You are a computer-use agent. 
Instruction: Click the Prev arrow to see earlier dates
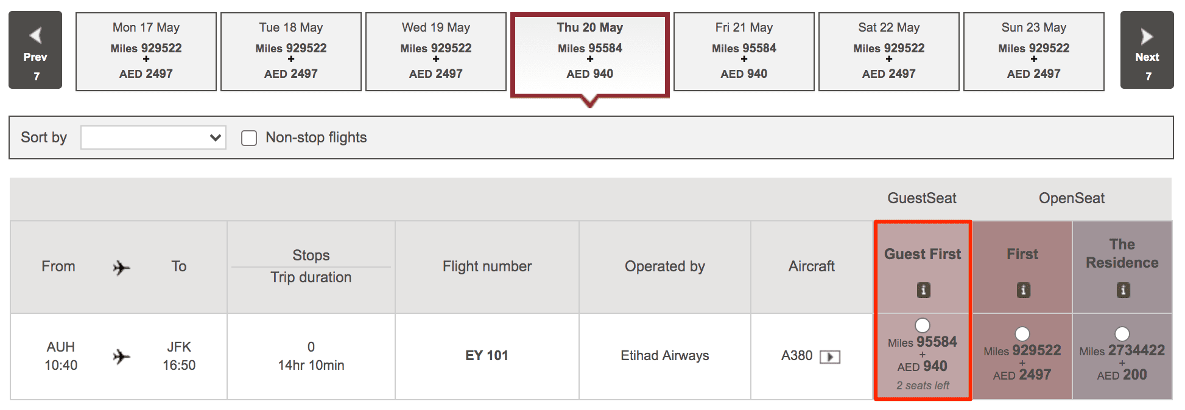(35, 50)
